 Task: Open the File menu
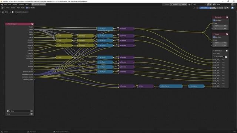6,4
